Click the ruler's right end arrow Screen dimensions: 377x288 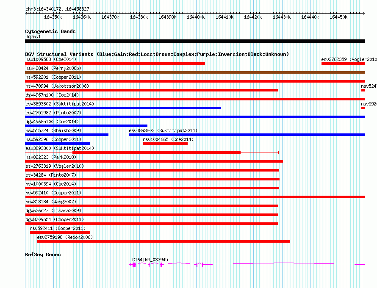coord(364,13)
